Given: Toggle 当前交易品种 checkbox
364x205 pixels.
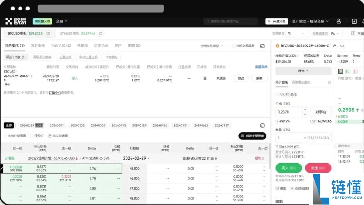Looking at the screenshot, I should pos(233,46).
